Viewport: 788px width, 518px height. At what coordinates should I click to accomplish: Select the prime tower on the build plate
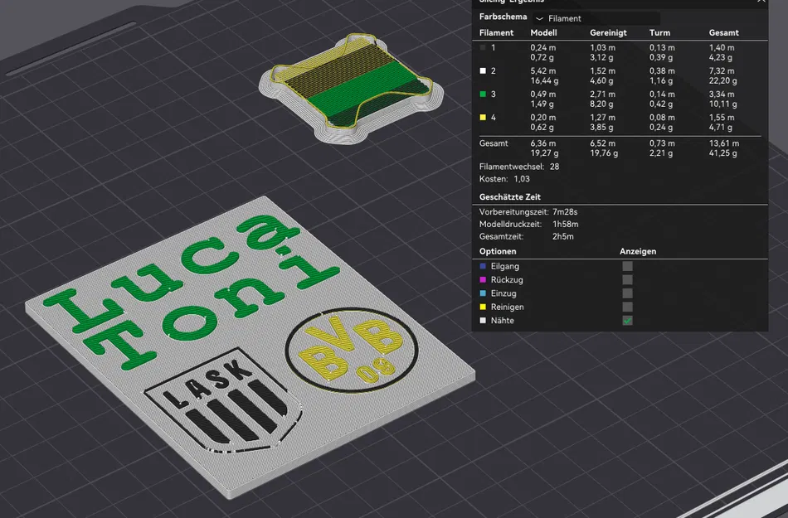pyautogui.click(x=352, y=90)
